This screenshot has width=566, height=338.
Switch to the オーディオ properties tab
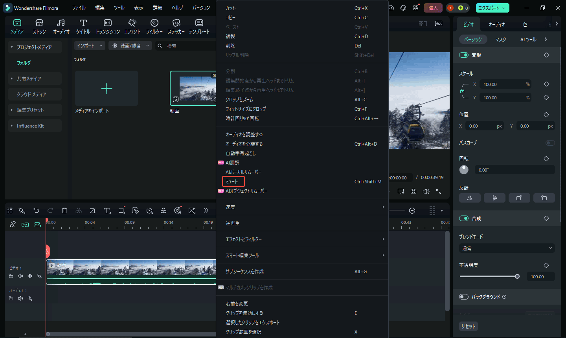pos(497,24)
